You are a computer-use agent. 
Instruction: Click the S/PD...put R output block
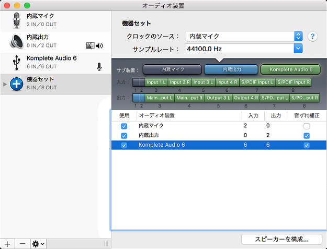(305, 98)
